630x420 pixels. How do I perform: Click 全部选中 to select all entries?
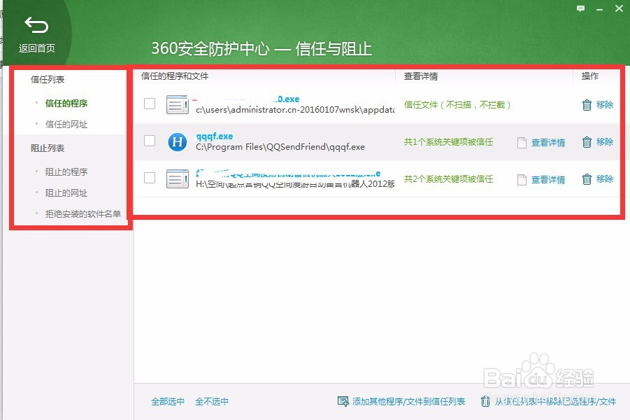point(167,401)
